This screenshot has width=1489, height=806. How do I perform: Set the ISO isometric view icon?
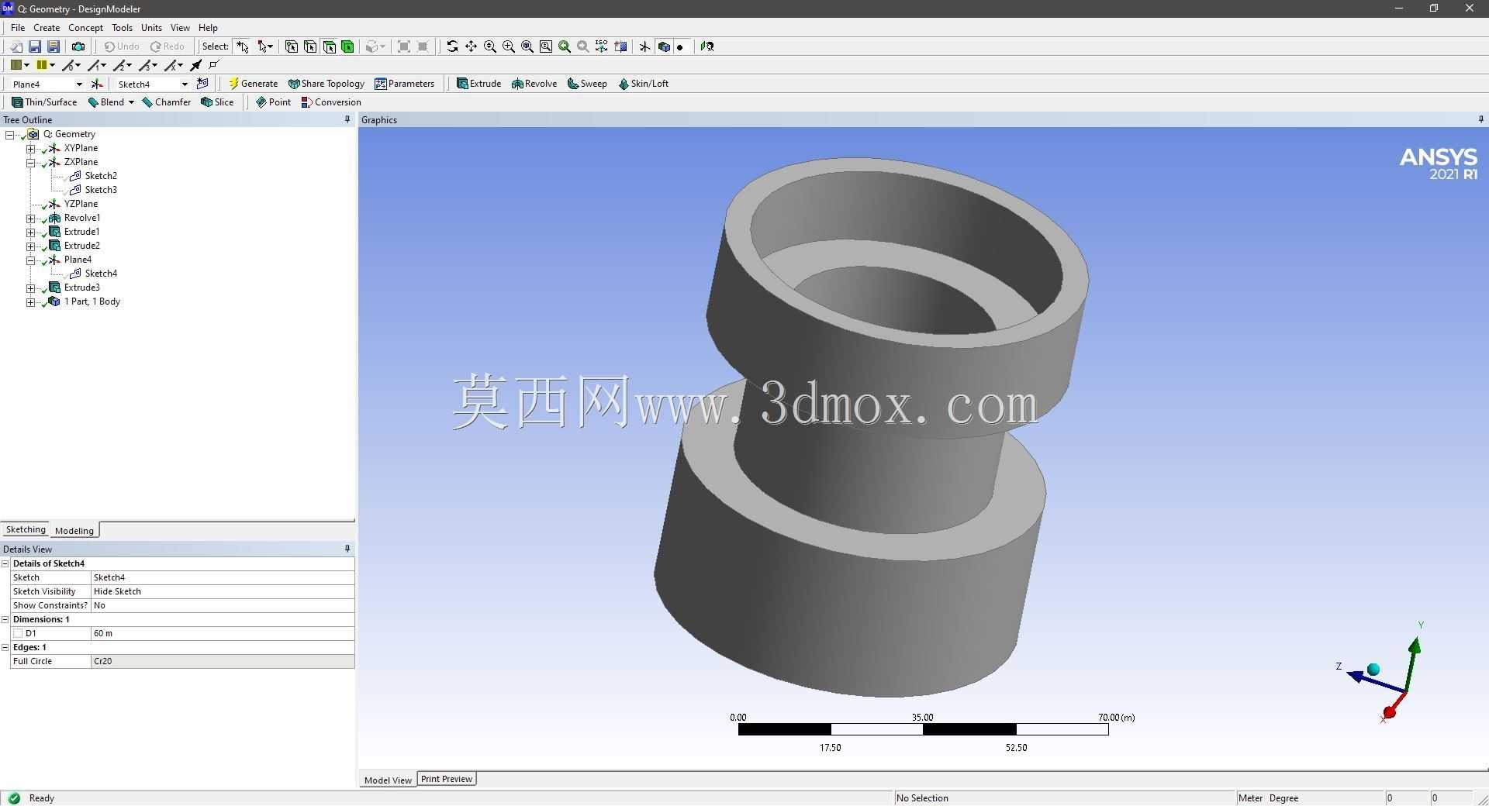(602, 46)
